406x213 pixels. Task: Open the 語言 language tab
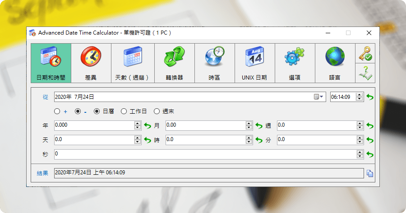tap(335, 63)
